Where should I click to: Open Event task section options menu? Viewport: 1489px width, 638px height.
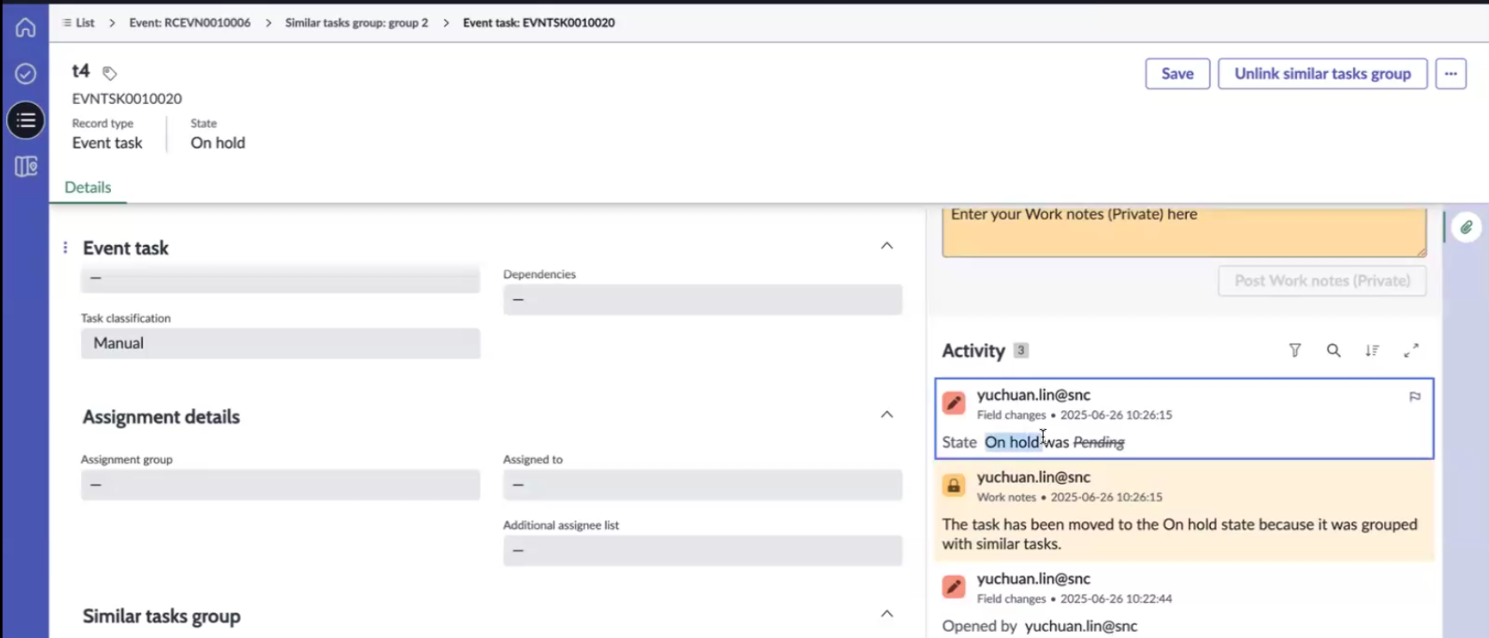[x=65, y=248]
